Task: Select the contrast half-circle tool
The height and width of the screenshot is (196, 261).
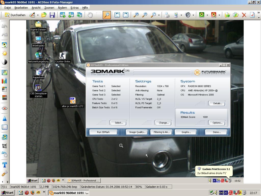Action: [5, 62]
